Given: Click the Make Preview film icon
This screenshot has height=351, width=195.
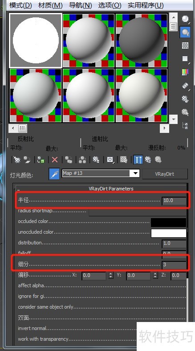Looking at the screenshot, I should pyautogui.click(x=185, y=86).
